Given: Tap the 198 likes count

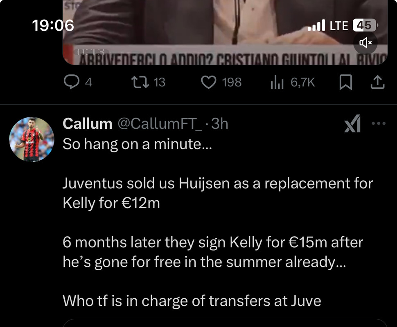Looking at the screenshot, I should click(x=232, y=83).
